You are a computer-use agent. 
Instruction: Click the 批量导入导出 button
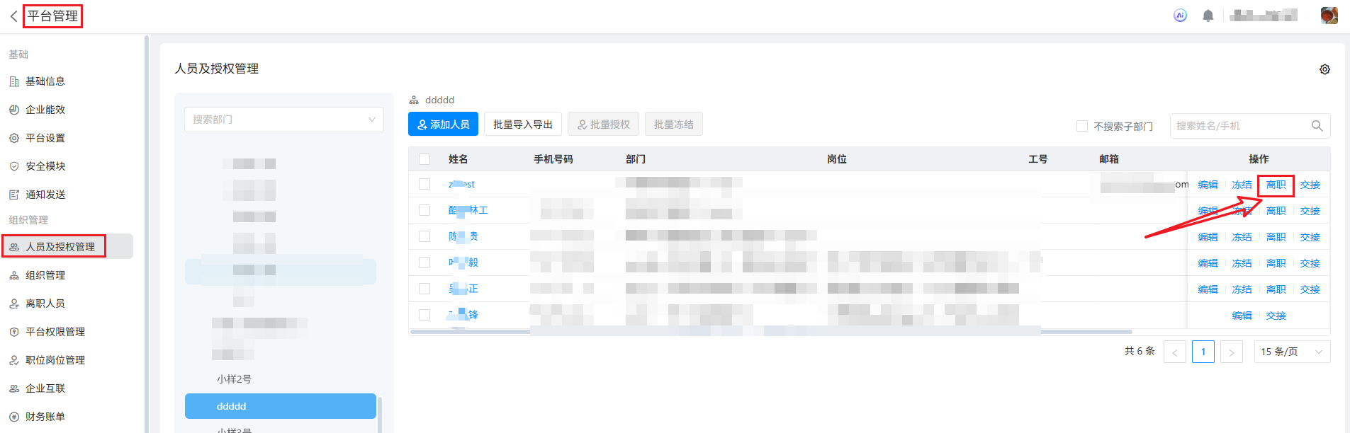click(x=522, y=125)
